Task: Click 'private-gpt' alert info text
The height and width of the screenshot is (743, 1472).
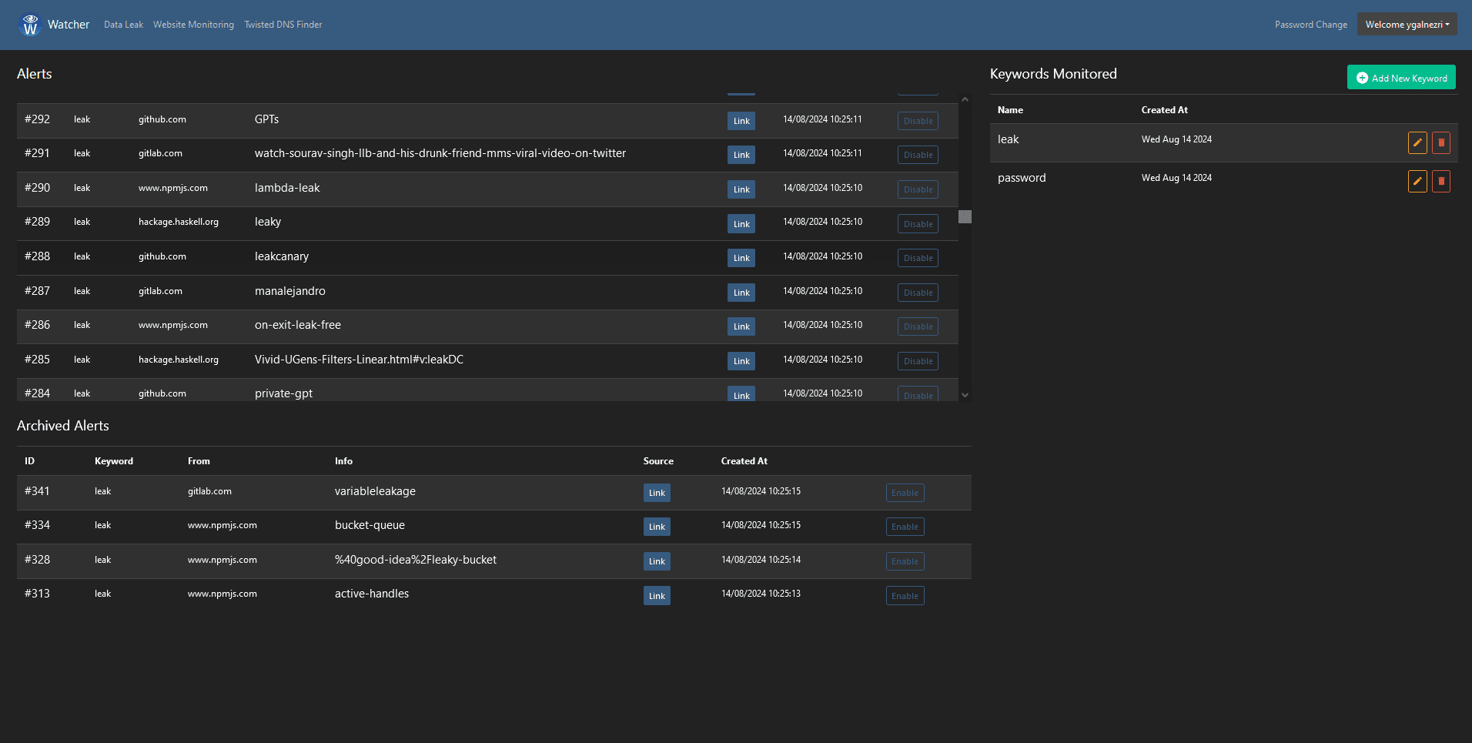Action: 283,393
